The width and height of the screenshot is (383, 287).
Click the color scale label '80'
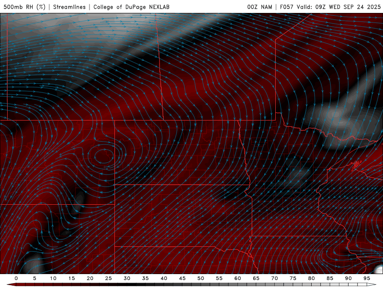click(311, 278)
